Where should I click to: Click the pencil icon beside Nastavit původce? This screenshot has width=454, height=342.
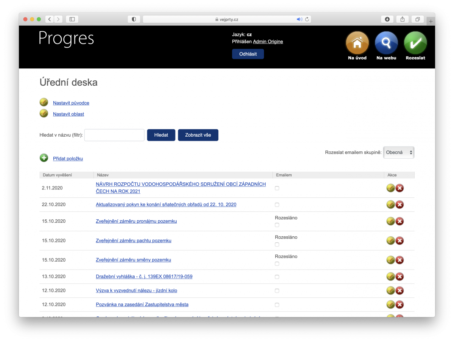tap(44, 102)
